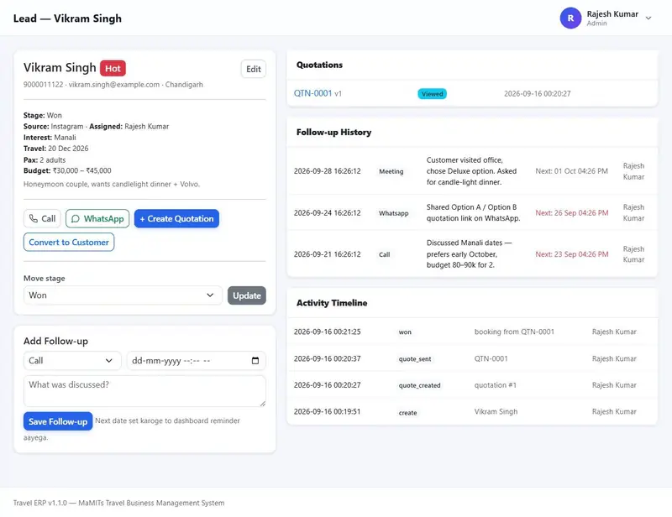Image resolution: width=672 pixels, height=517 pixels.
Task: Click the What was discussed text area
Action: point(144,391)
